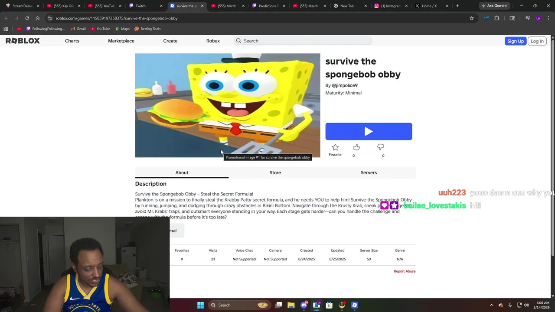Click the thumbs-down dislike icon

(380, 147)
